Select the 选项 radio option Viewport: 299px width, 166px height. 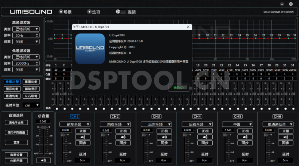[89, 12]
